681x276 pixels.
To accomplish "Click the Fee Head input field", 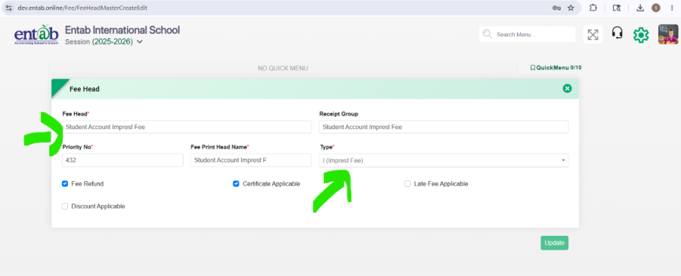I will [x=187, y=127].
